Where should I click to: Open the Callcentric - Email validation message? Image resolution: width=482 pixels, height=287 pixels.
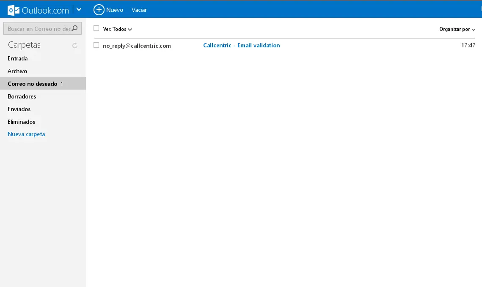point(241,45)
